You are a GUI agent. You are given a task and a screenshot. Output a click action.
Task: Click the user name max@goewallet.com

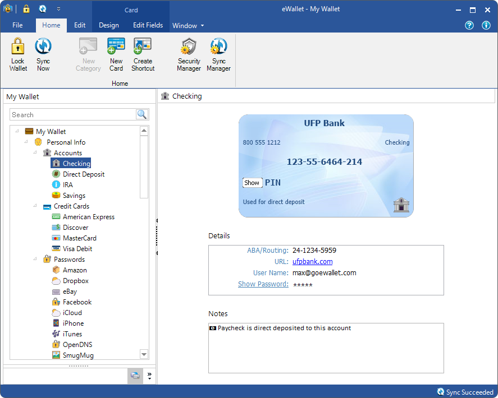325,273
